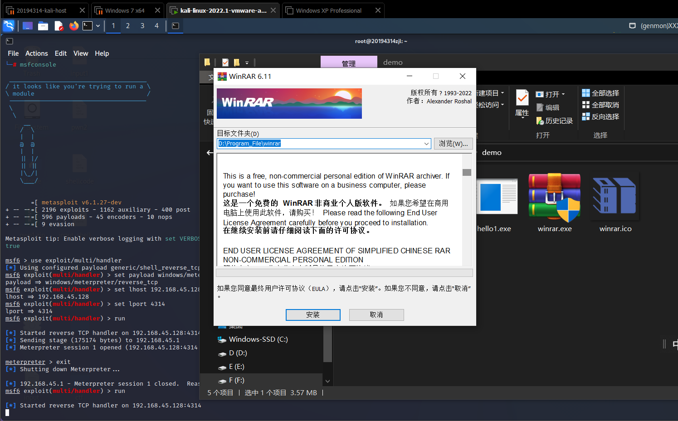The width and height of the screenshot is (678, 421).
Task: Switch to workspace 3
Action: tap(142, 26)
